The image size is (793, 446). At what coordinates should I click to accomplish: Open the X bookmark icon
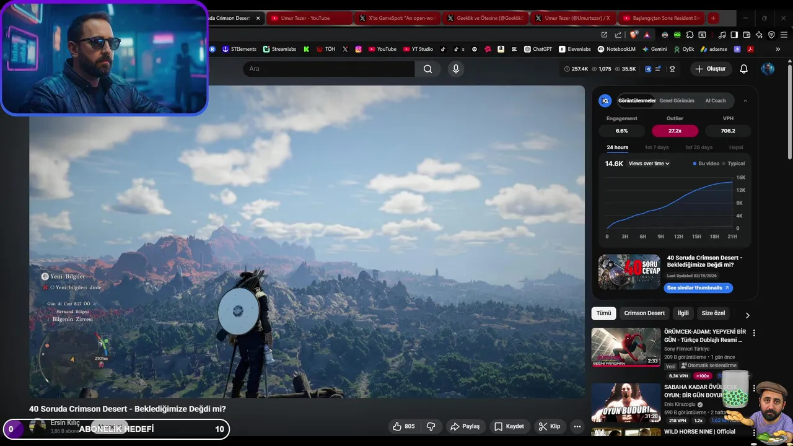click(345, 49)
